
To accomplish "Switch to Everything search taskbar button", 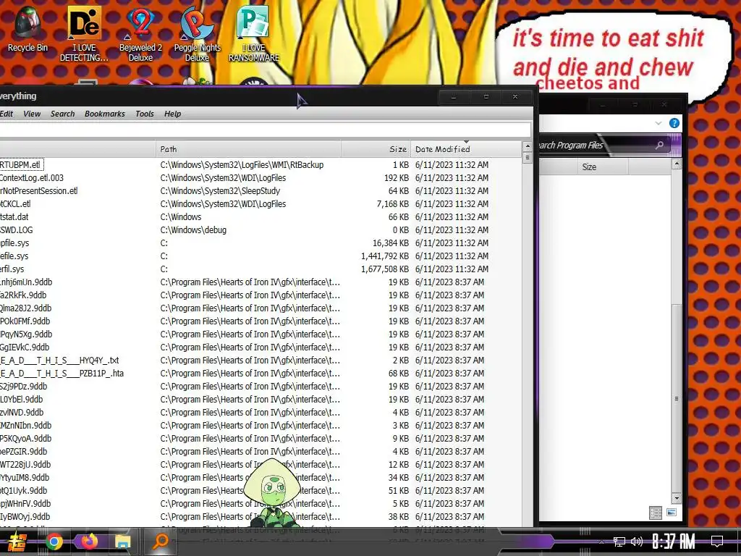I will (x=160, y=542).
